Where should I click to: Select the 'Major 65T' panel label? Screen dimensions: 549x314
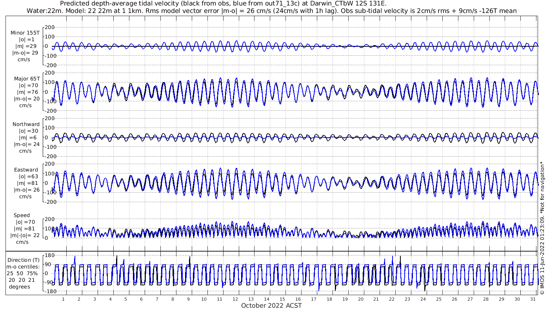[27, 79]
